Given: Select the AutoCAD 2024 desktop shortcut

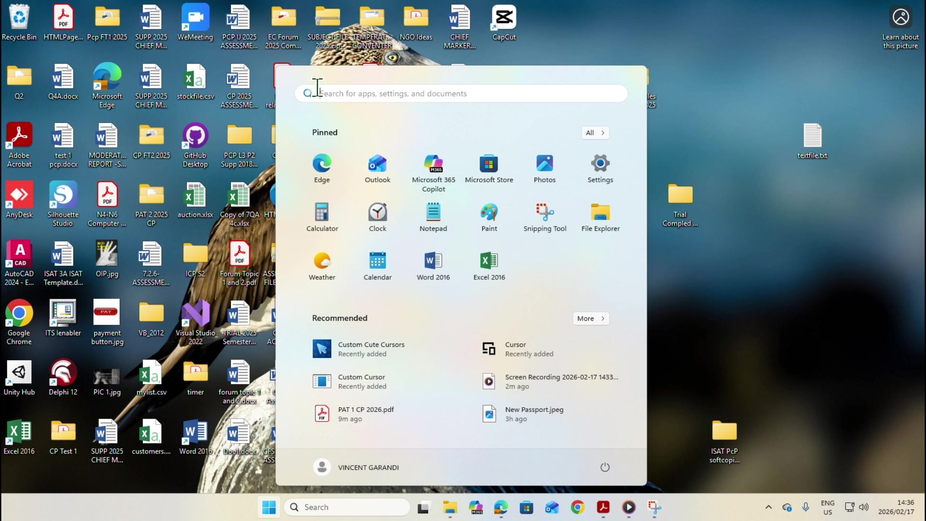Looking at the screenshot, I should (19, 263).
